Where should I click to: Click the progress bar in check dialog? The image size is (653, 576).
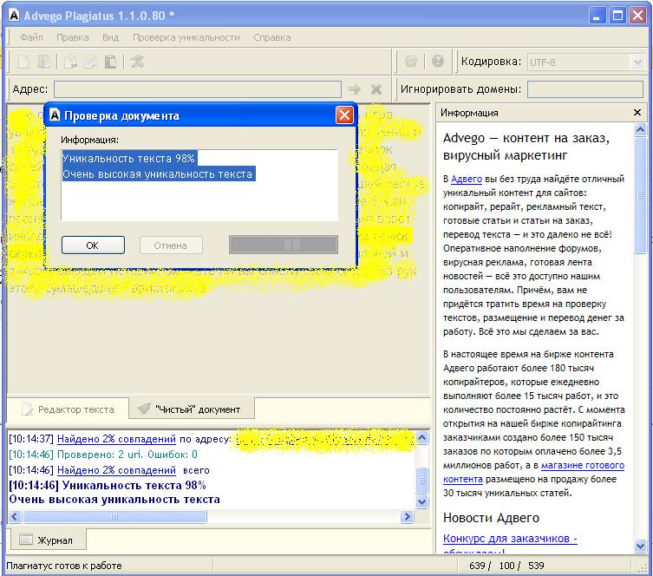[x=284, y=245]
